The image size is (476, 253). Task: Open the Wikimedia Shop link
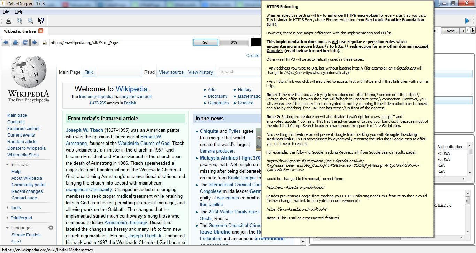(23, 155)
